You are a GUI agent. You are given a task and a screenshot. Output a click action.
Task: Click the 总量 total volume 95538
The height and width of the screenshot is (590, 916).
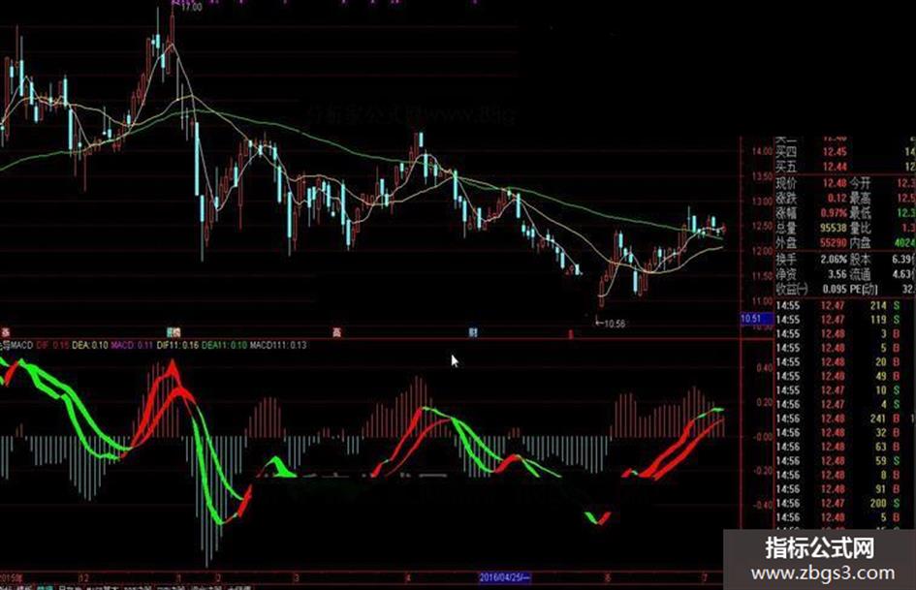coord(833,228)
